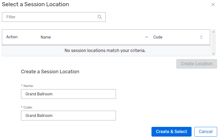Click the table's vertical scrollbar track

pos(214,43)
